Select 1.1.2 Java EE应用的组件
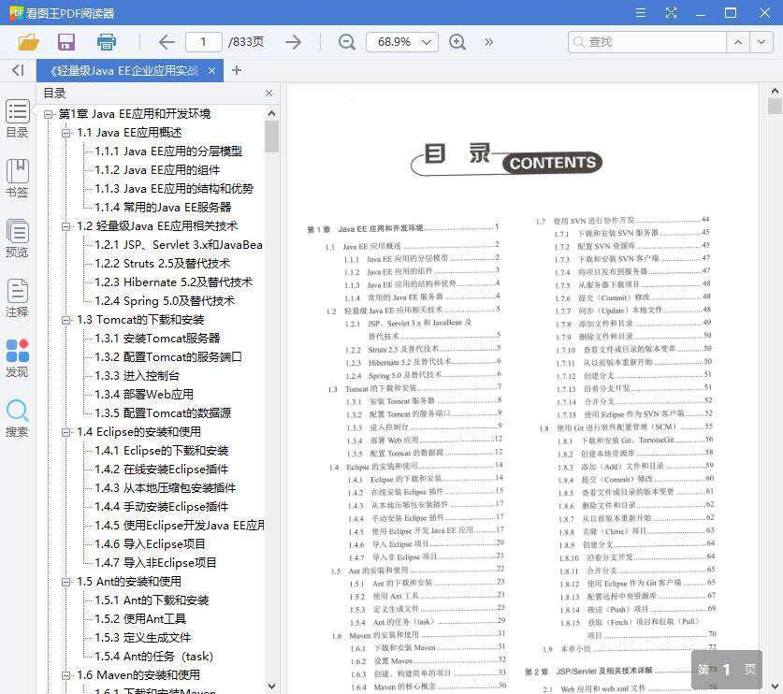This screenshot has height=694, width=783. (157, 169)
